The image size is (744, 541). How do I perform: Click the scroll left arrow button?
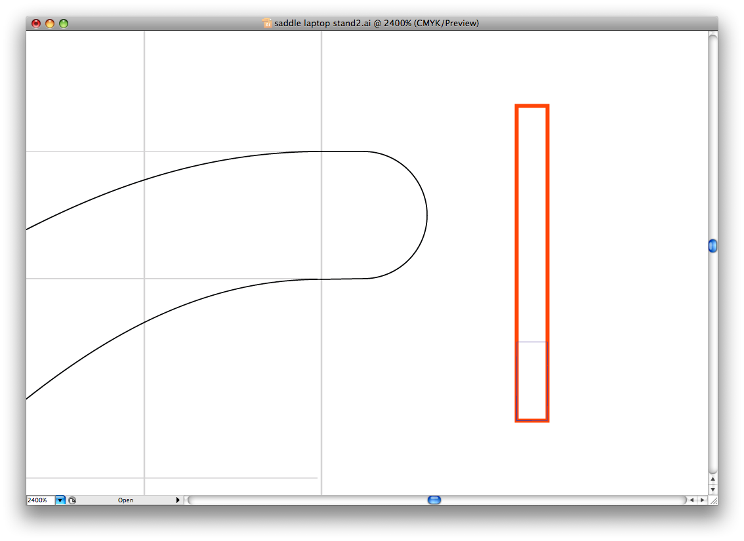pyautogui.click(x=692, y=500)
